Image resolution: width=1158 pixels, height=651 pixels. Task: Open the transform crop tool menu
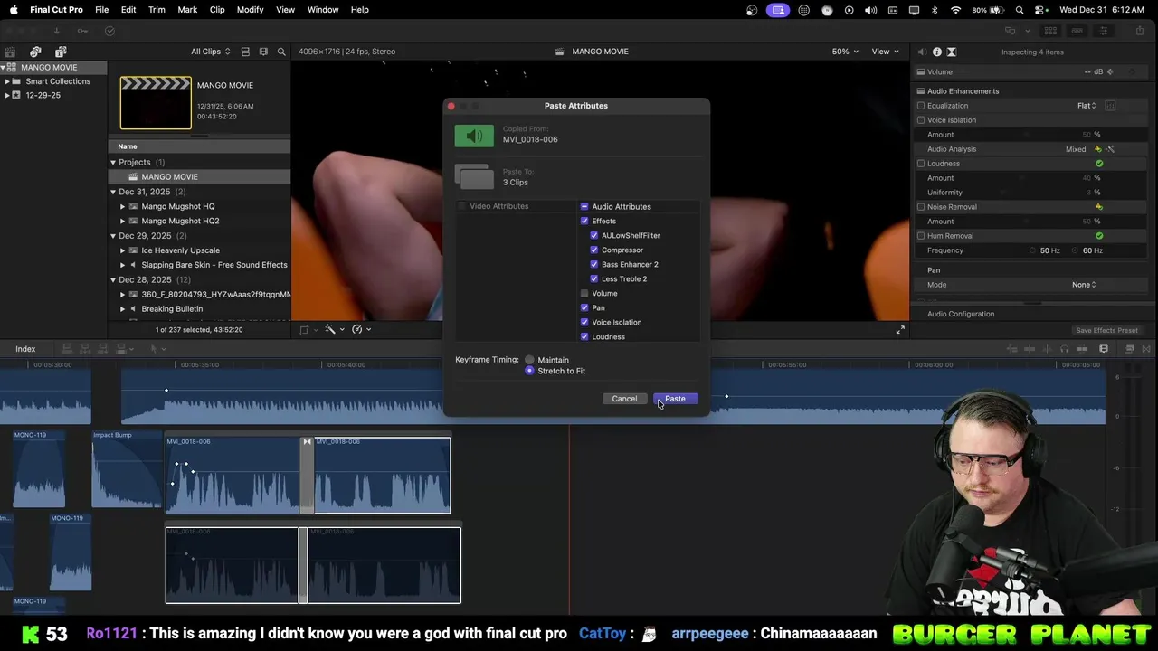(x=308, y=330)
